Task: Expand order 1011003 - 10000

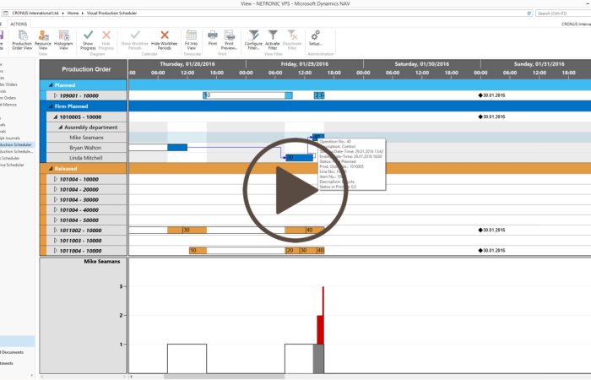Action: pyautogui.click(x=56, y=240)
